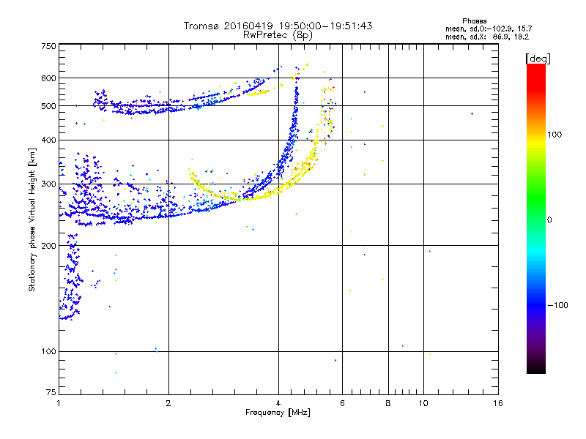Screen dimensions: 586x439
Task: Click the y-axis tick label "300"
Action: click(48, 184)
